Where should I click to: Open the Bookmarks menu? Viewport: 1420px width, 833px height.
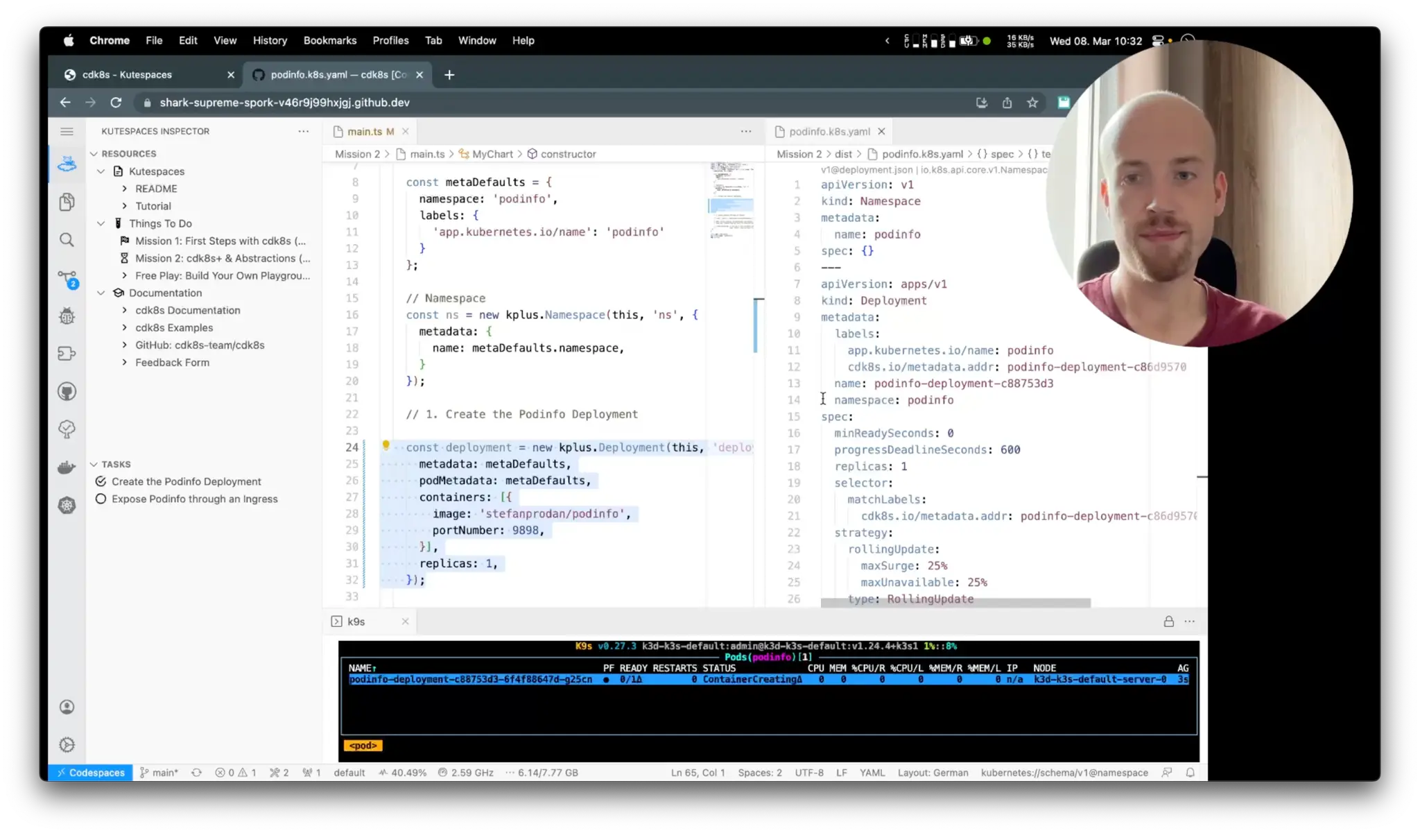tap(329, 40)
